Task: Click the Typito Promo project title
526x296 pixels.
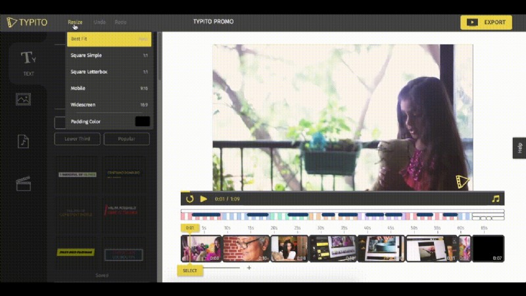Action: tap(213, 22)
